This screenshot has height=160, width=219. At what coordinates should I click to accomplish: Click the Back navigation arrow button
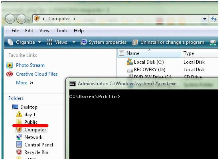coord(10,19)
